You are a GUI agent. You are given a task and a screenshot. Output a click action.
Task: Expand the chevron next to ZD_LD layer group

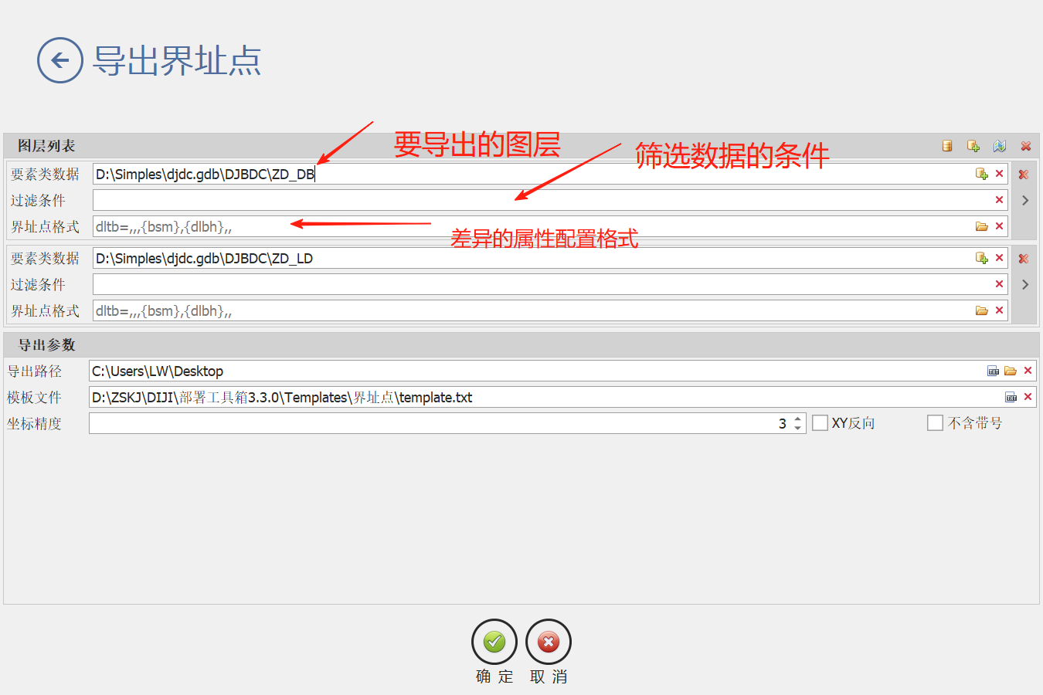[1024, 284]
